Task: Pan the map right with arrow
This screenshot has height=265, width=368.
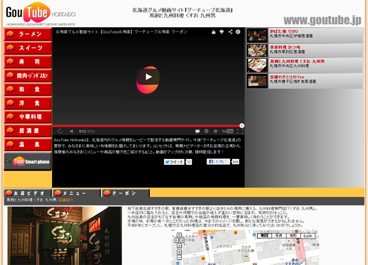Action: tap(182, 240)
